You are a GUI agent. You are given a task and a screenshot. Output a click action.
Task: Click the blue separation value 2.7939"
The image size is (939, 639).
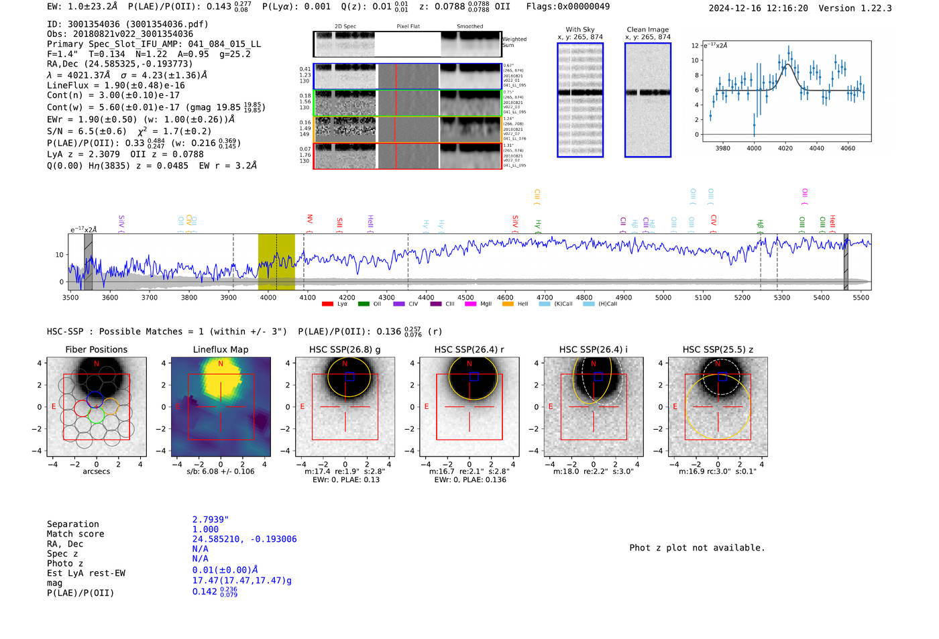(x=211, y=520)
